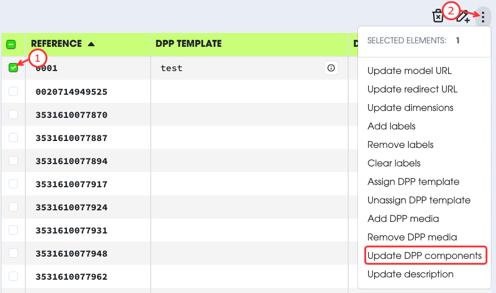
Task: Sort by the DPP TEMPLATE column header
Action: [x=189, y=44]
